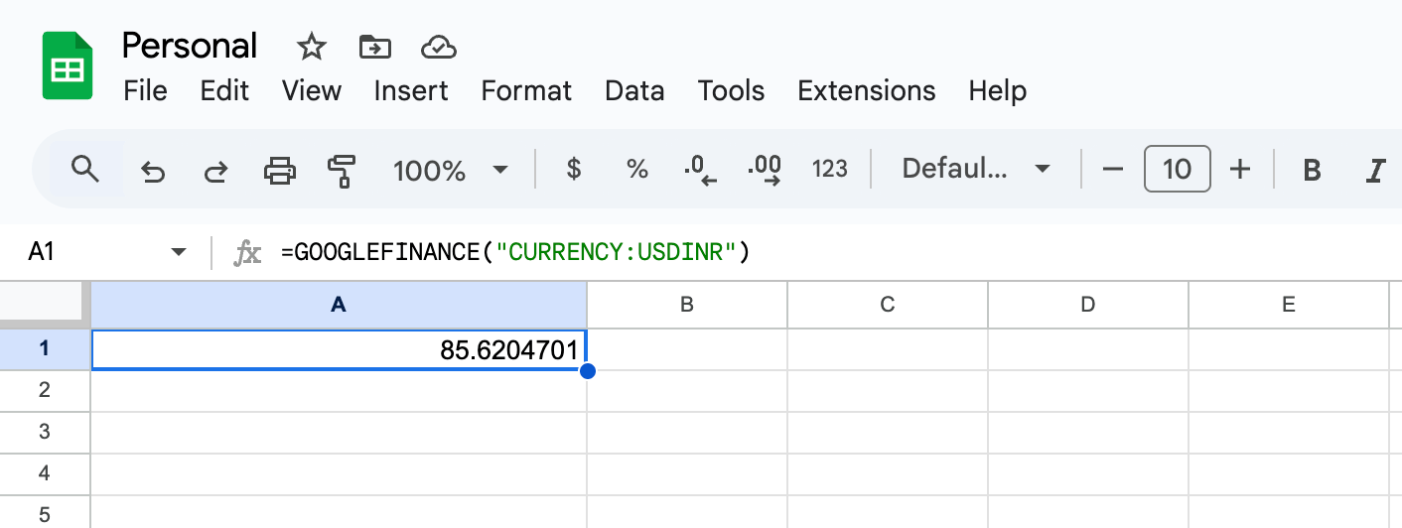This screenshot has width=1402, height=528.
Task: Click the GOOGLEFINANCE formula in formula bar
Action: click(x=515, y=252)
